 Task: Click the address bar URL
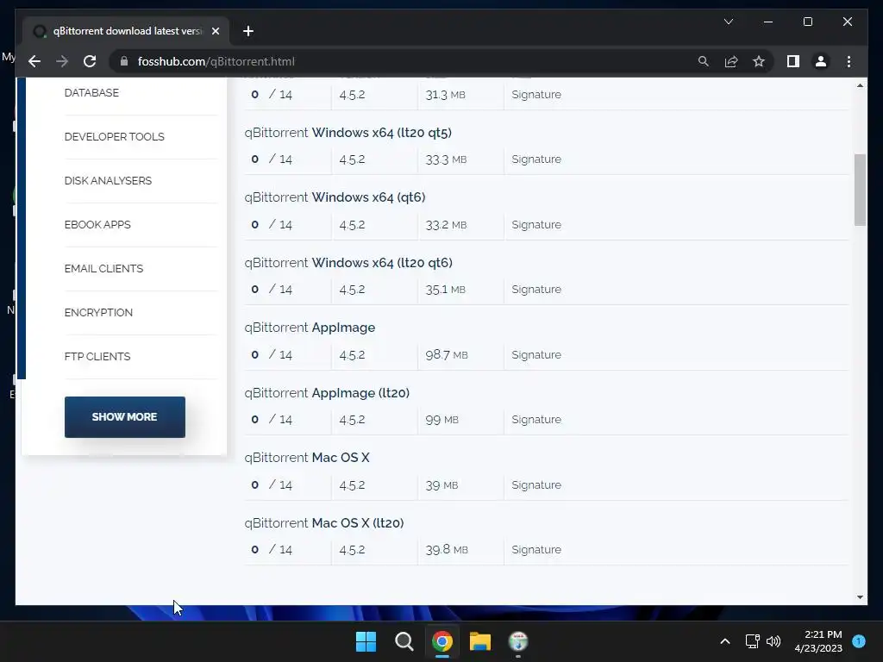tap(216, 61)
